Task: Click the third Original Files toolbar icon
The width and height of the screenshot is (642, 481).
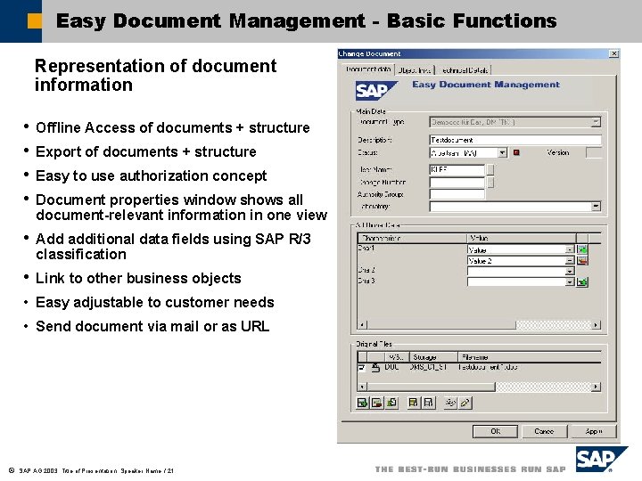Action: coord(391,403)
